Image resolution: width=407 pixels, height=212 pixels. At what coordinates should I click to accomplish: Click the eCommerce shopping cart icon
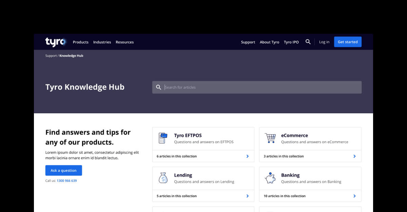coord(270,138)
